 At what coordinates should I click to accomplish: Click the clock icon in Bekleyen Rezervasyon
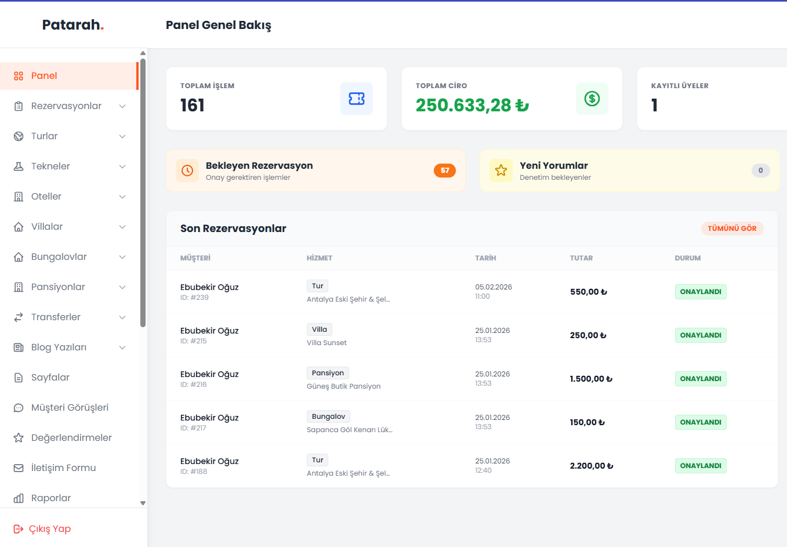(187, 171)
